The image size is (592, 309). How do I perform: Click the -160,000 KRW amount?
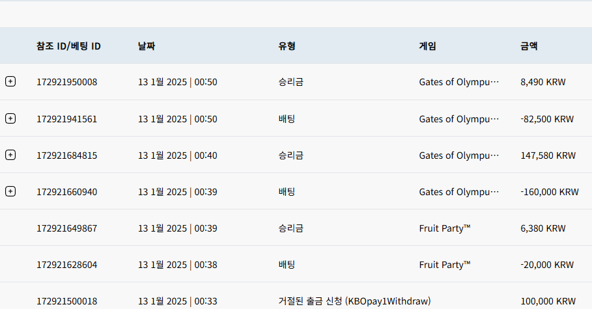coord(549,192)
